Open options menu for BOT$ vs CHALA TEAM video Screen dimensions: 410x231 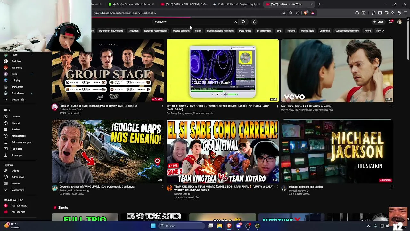162,106
